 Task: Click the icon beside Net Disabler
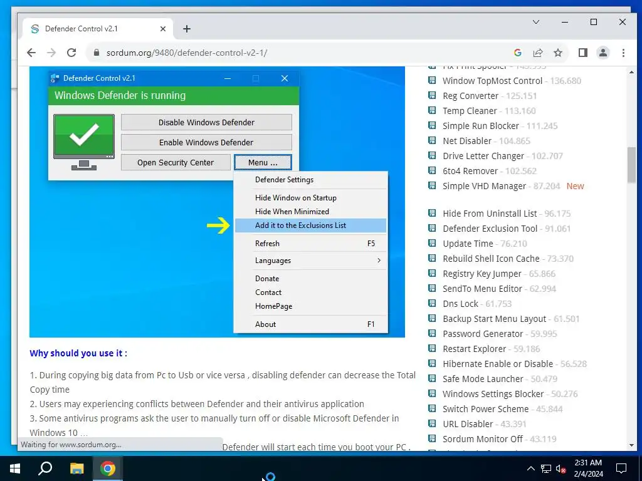[432, 140]
